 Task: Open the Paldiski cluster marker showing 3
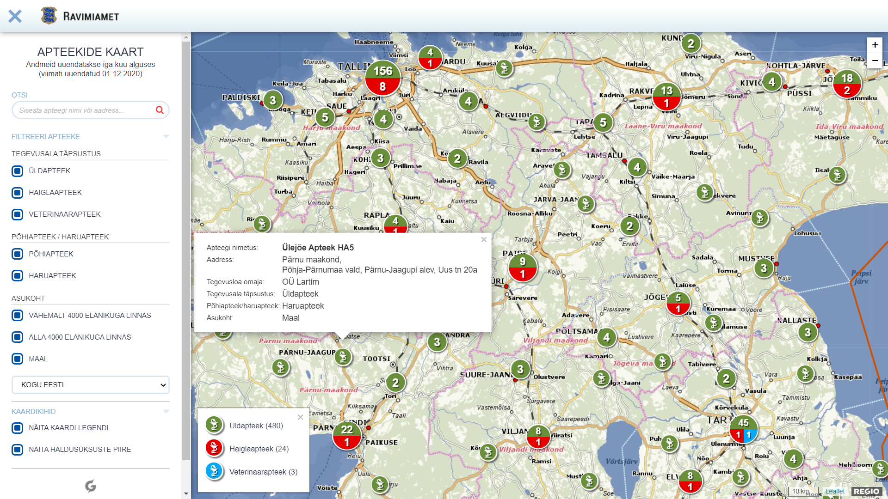(x=273, y=100)
